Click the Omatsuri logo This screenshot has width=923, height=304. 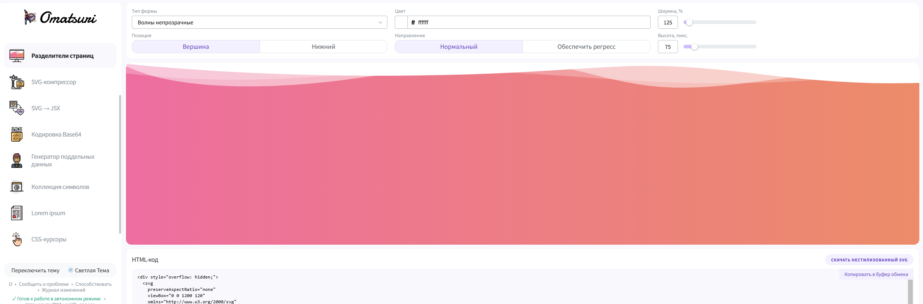[60, 17]
